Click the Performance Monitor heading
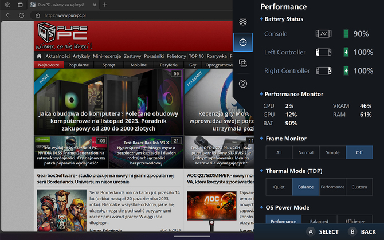This screenshot has height=240, width=384. (294, 94)
